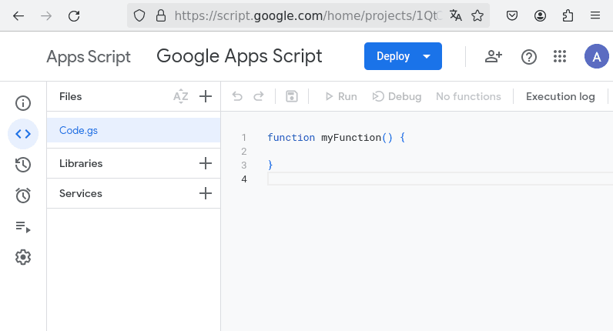Click the Share project add-person icon

(x=493, y=56)
